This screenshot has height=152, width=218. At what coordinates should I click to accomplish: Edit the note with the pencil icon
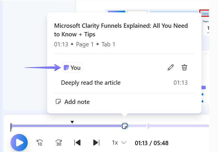pyautogui.click(x=171, y=68)
